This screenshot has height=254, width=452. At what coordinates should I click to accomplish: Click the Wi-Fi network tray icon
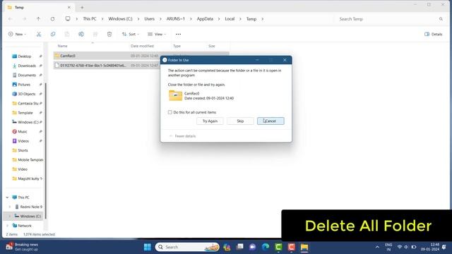pyautogui.click(x=400, y=247)
